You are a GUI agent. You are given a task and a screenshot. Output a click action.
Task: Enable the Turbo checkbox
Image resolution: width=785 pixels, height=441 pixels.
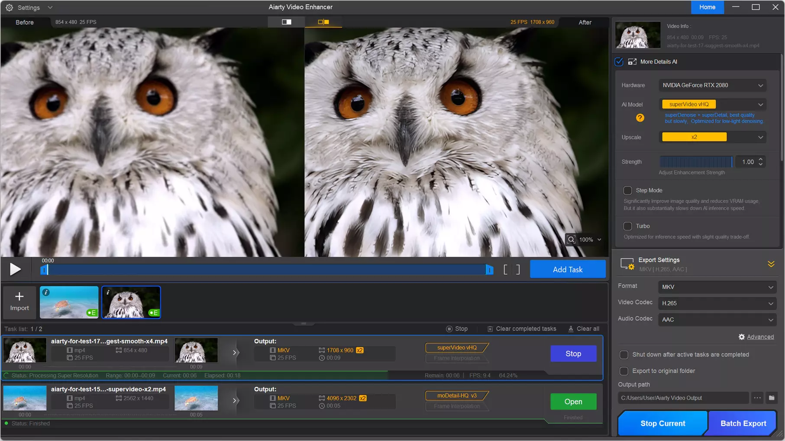627,226
